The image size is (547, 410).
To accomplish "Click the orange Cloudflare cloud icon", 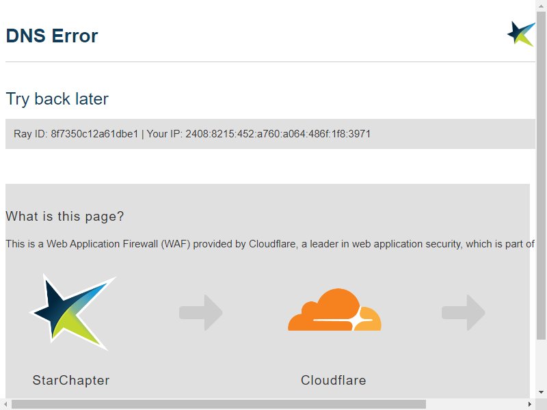I will coord(334,310).
